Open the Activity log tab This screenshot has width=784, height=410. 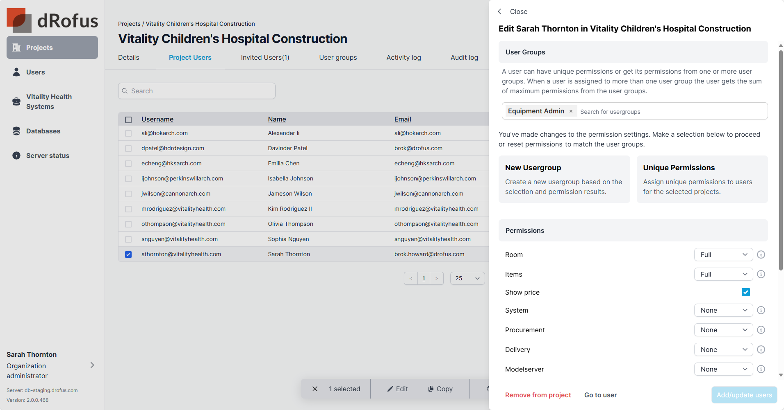[403, 58]
